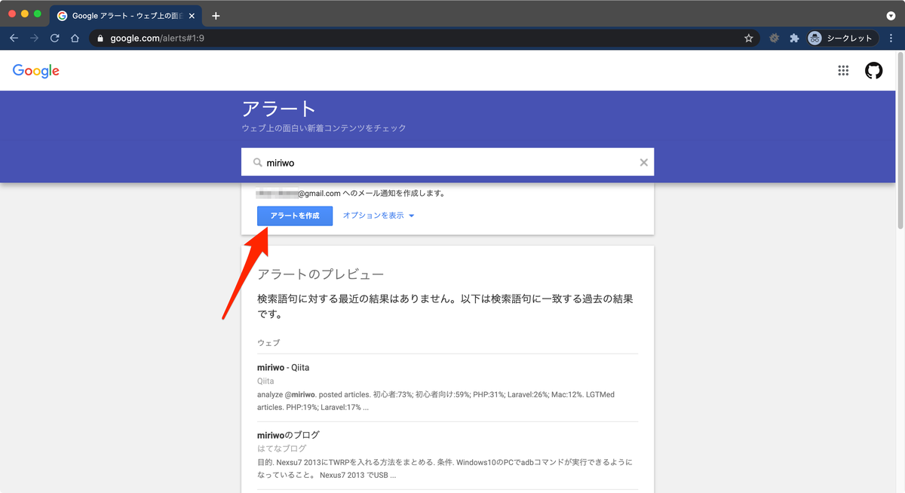Go back in browser history
Viewport: 905px width, 493px height.
click(x=14, y=38)
